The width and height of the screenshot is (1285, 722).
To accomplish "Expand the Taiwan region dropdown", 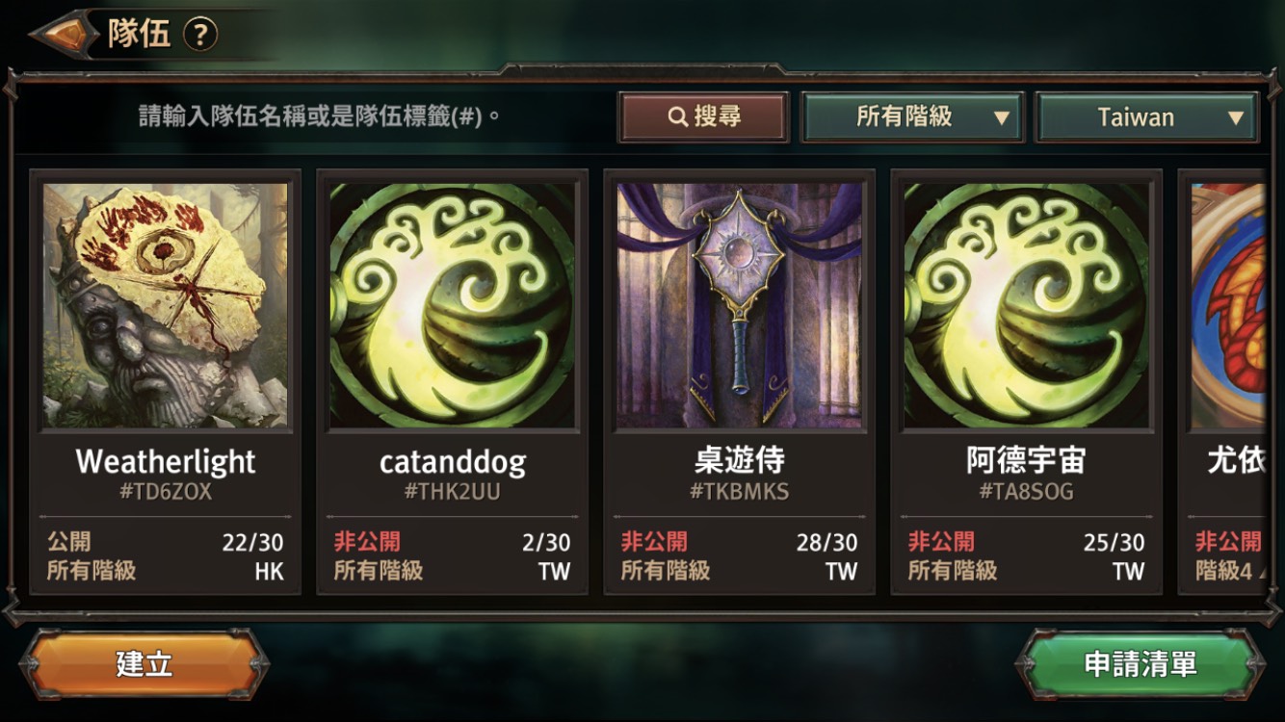I will 1147,117.
